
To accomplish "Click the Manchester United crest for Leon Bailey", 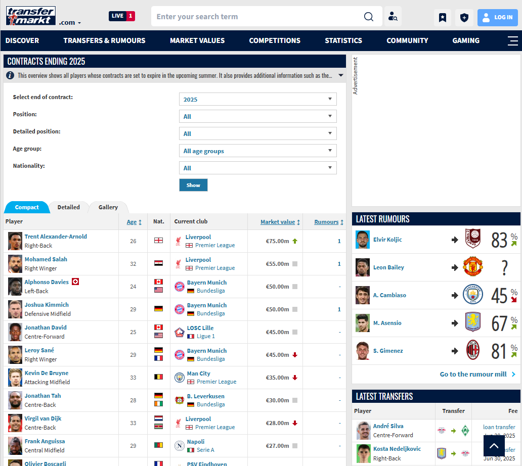I will click(473, 267).
